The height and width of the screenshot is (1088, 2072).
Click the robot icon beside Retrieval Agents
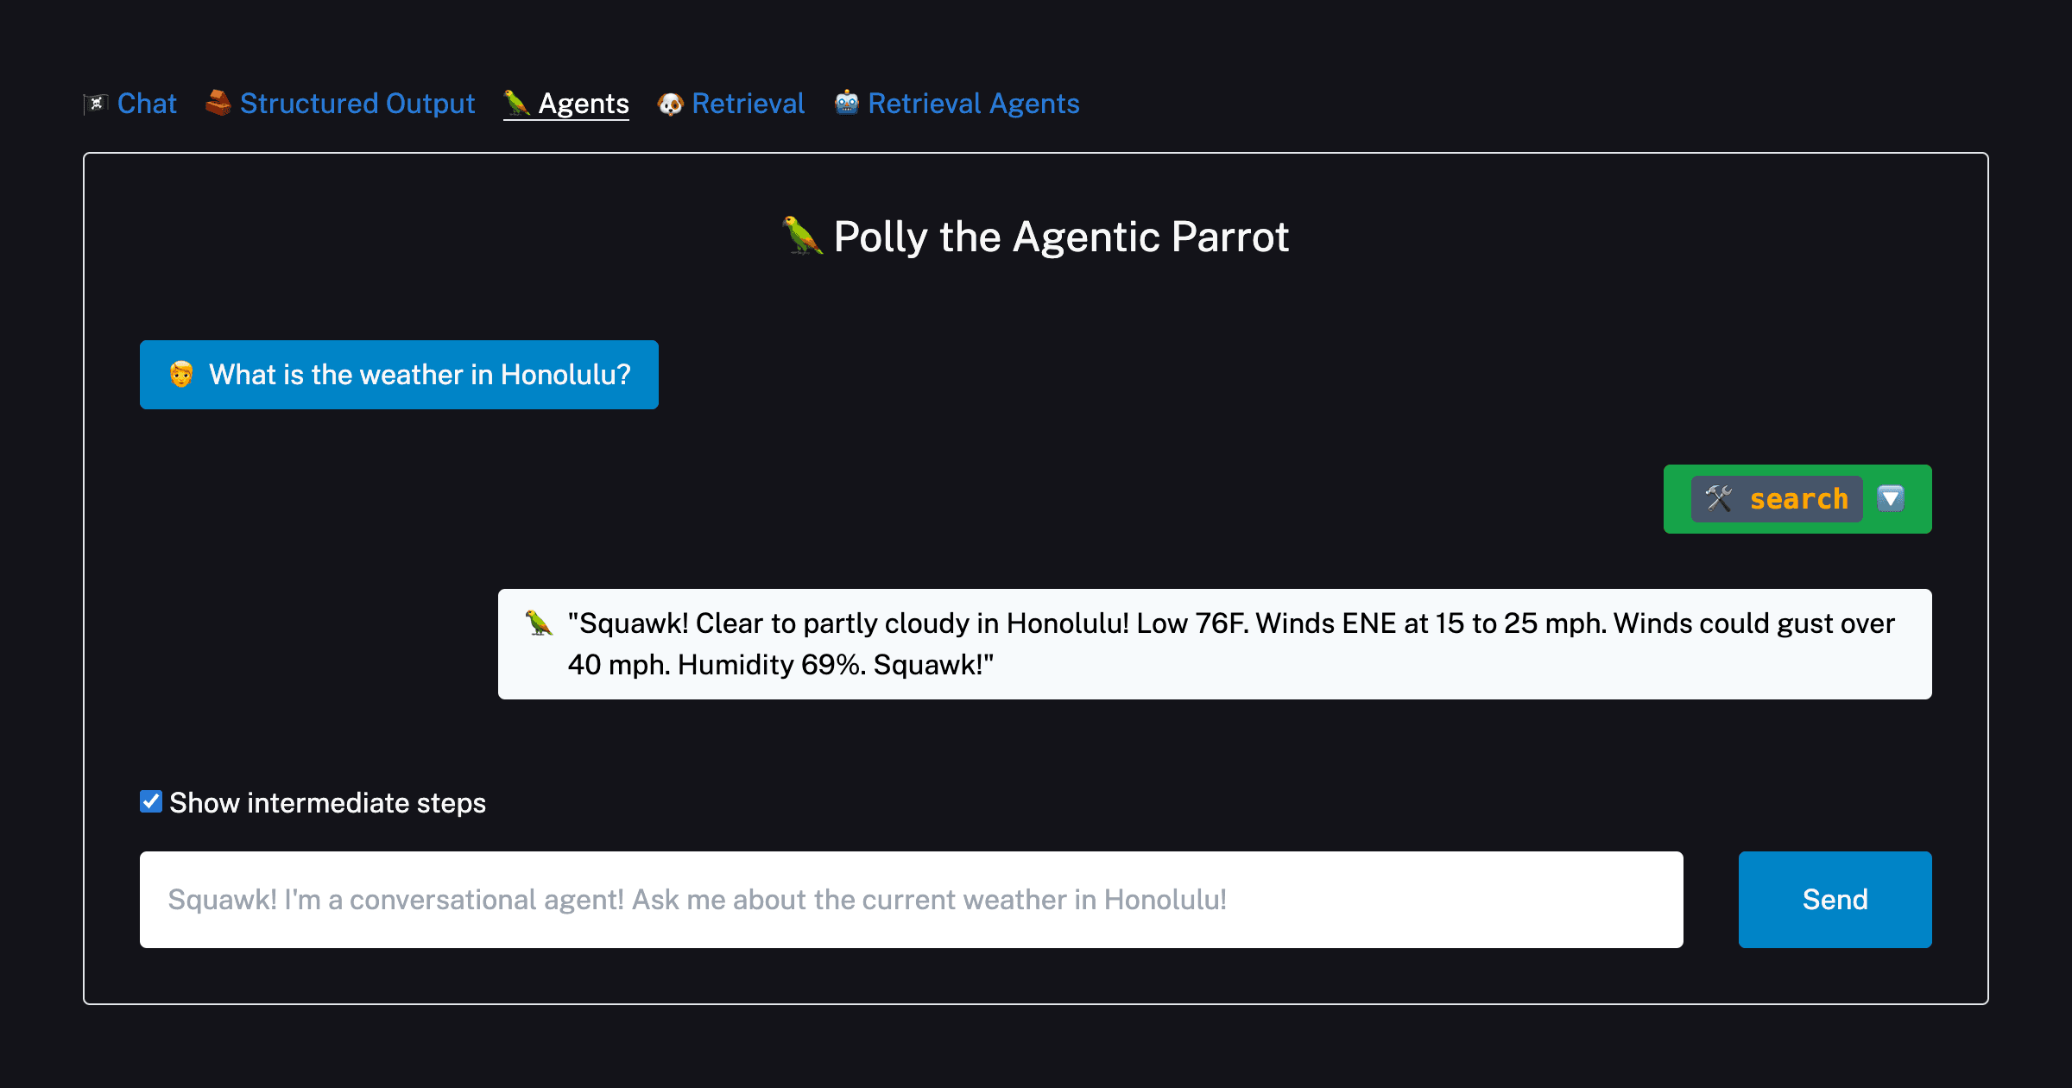click(847, 103)
